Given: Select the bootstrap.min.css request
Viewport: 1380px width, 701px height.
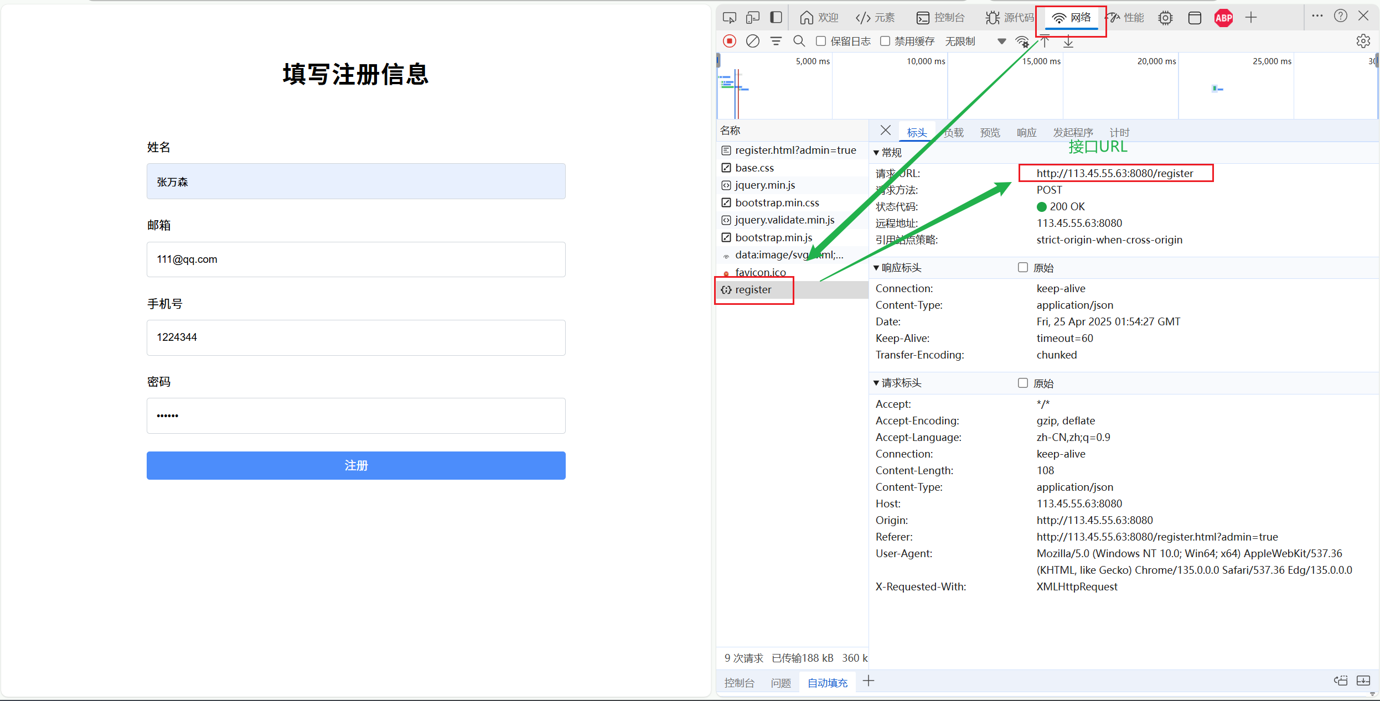Looking at the screenshot, I should tap(777, 202).
